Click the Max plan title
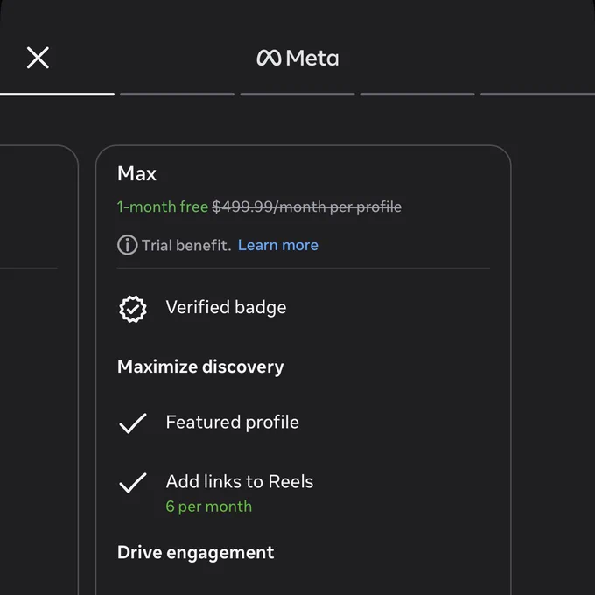The height and width of the screenshot is (595, 595). pos(136,173)
